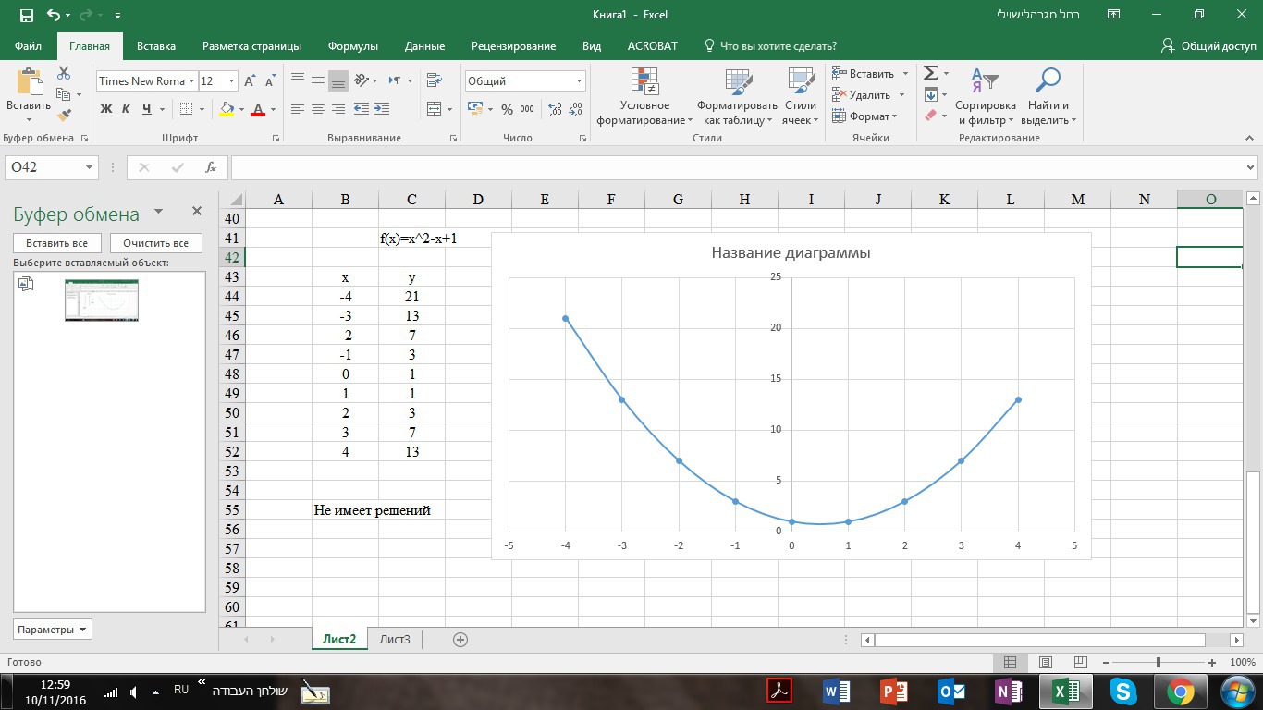Undo the last action
The width and height of the screenshot is (1263, 710).
[x=53, y=15]
